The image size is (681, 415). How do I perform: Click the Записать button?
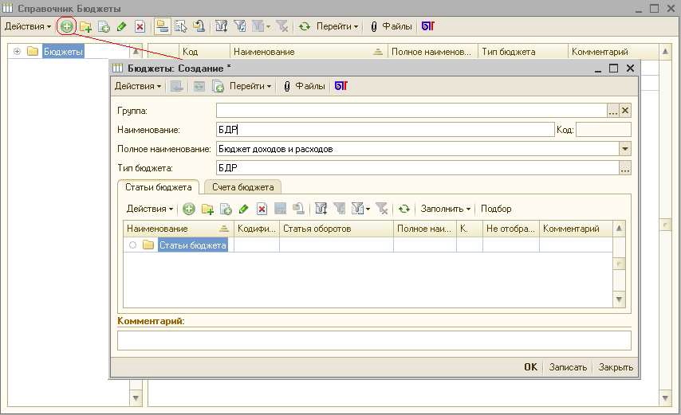pos(568,367)
